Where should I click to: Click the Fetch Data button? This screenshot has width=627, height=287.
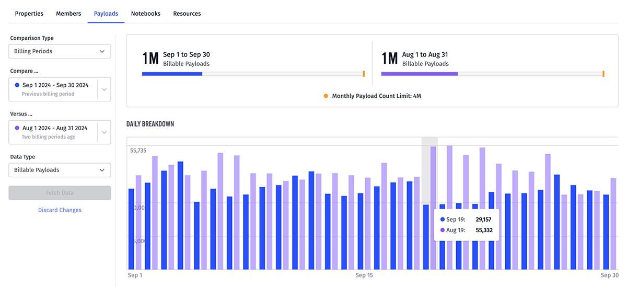(60, 193)
